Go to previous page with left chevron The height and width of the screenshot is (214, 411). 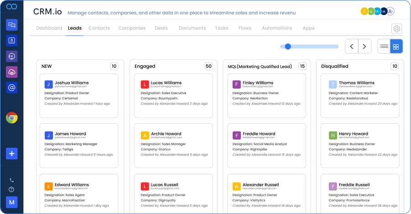[351, 46]
